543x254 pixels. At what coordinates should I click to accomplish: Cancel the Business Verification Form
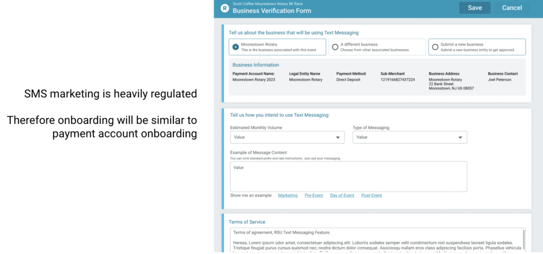pyautogui.click(x=512, y=8)
